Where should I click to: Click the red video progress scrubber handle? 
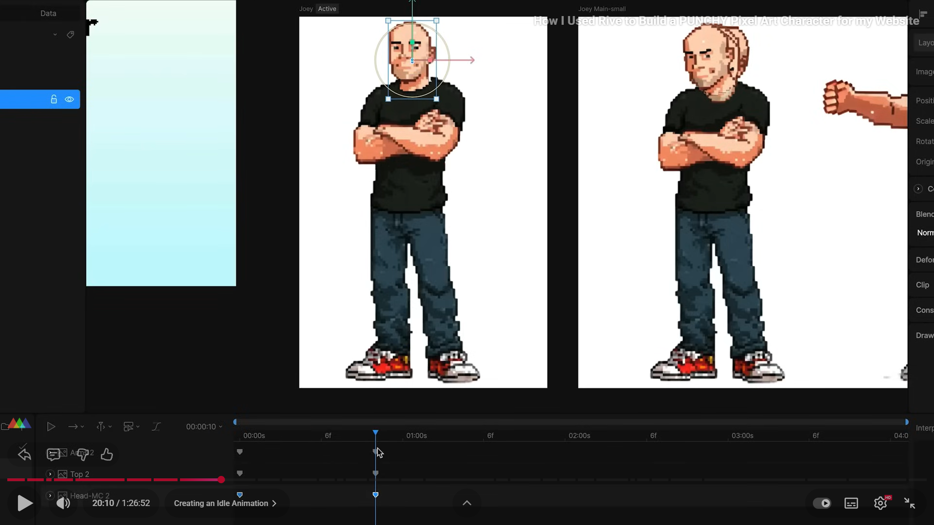tap(221, 480)
